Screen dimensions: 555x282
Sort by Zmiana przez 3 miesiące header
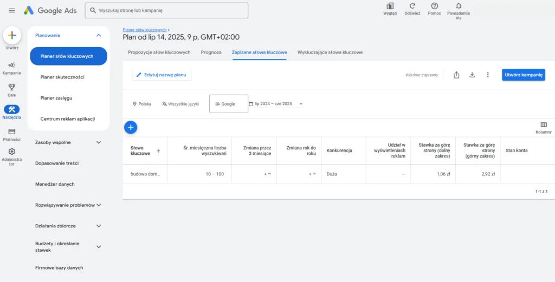coord(257,150)
